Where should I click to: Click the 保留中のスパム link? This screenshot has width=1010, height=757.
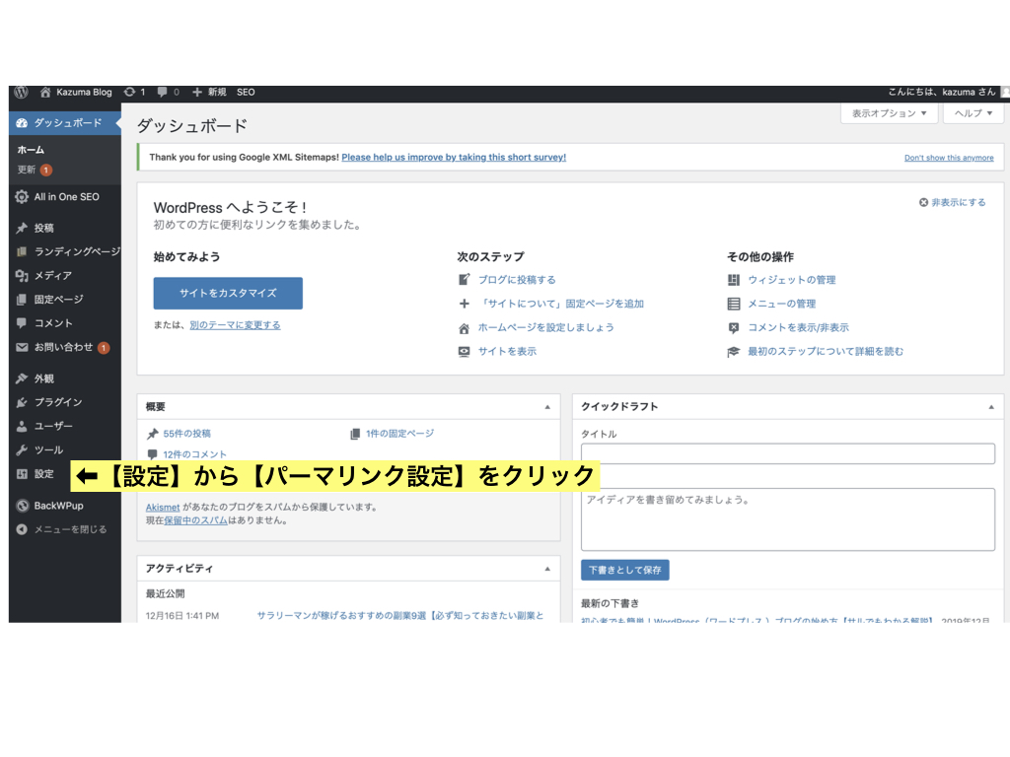click(195, 520)
